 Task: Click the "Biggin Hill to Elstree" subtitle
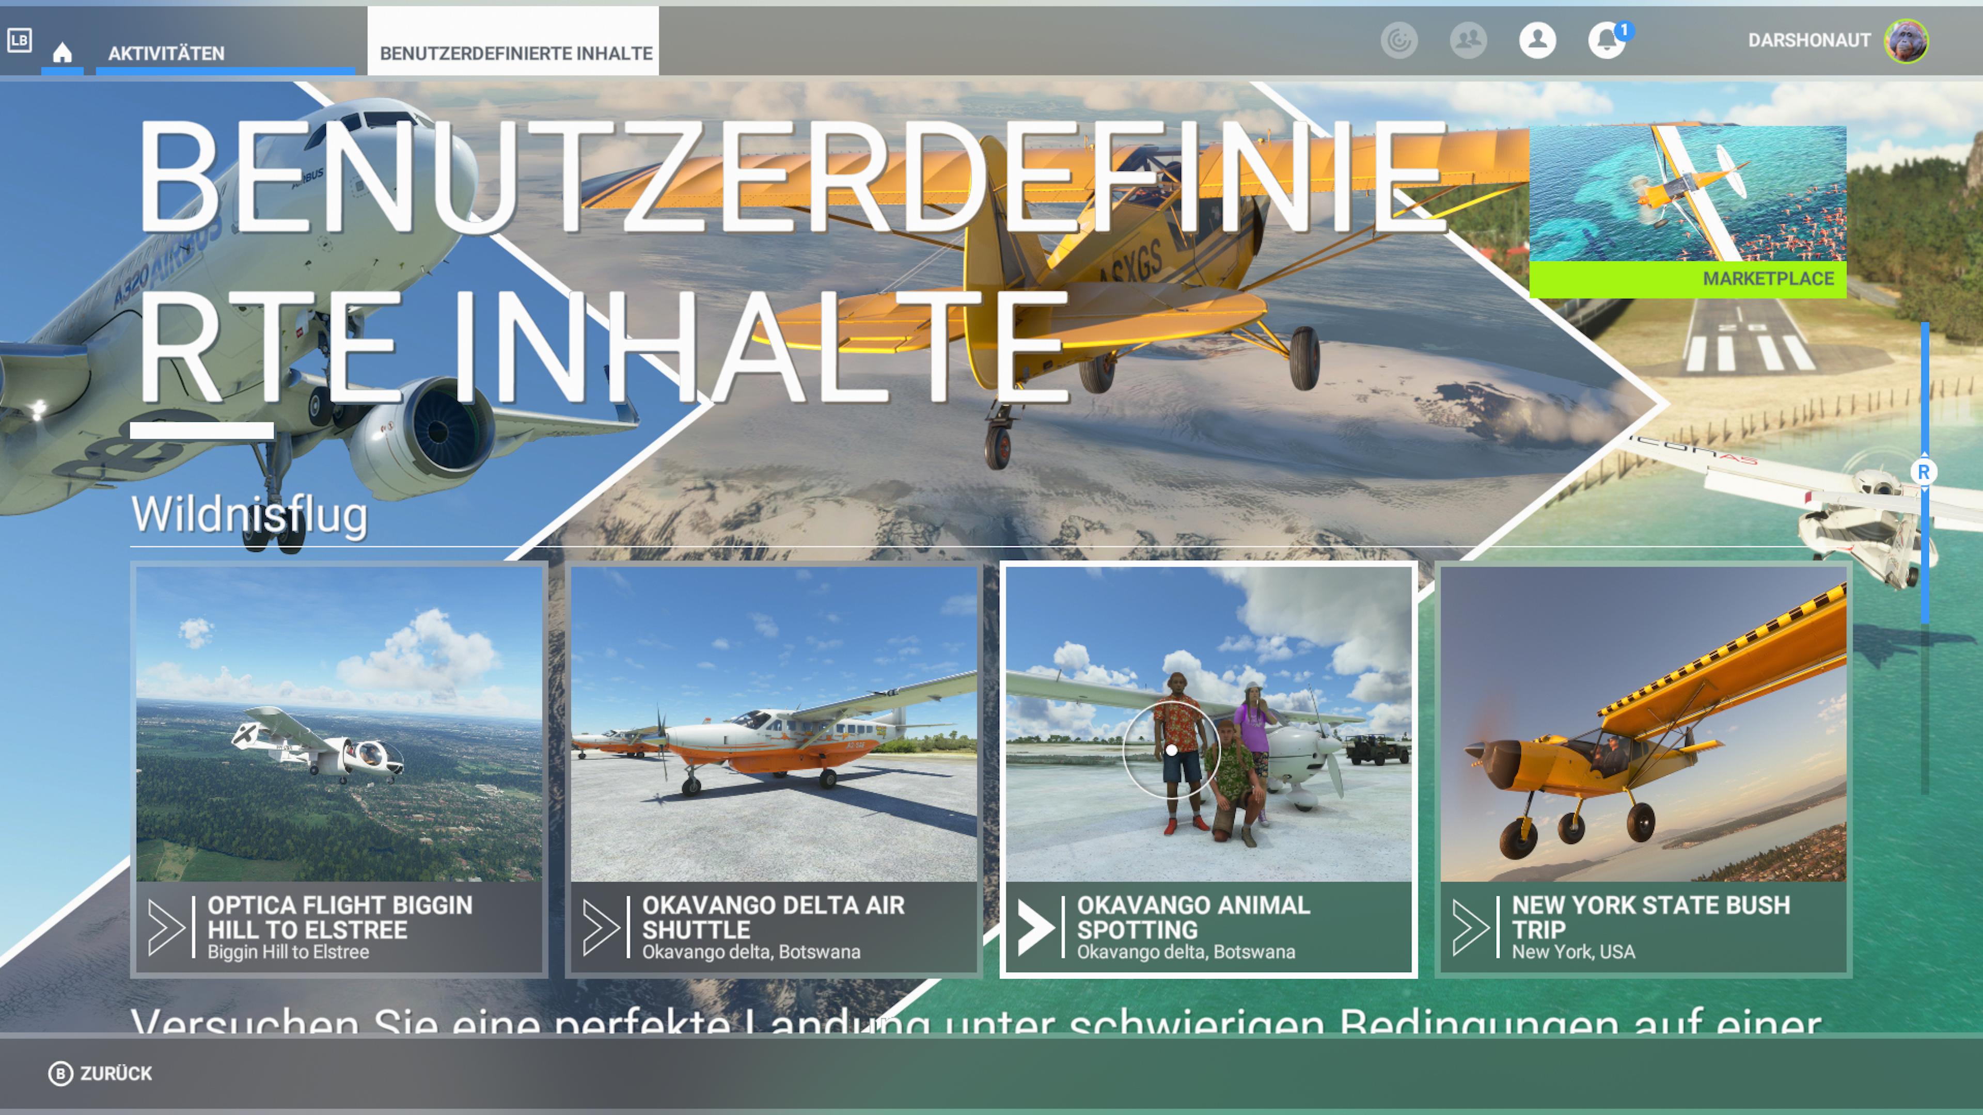point(288,952)
